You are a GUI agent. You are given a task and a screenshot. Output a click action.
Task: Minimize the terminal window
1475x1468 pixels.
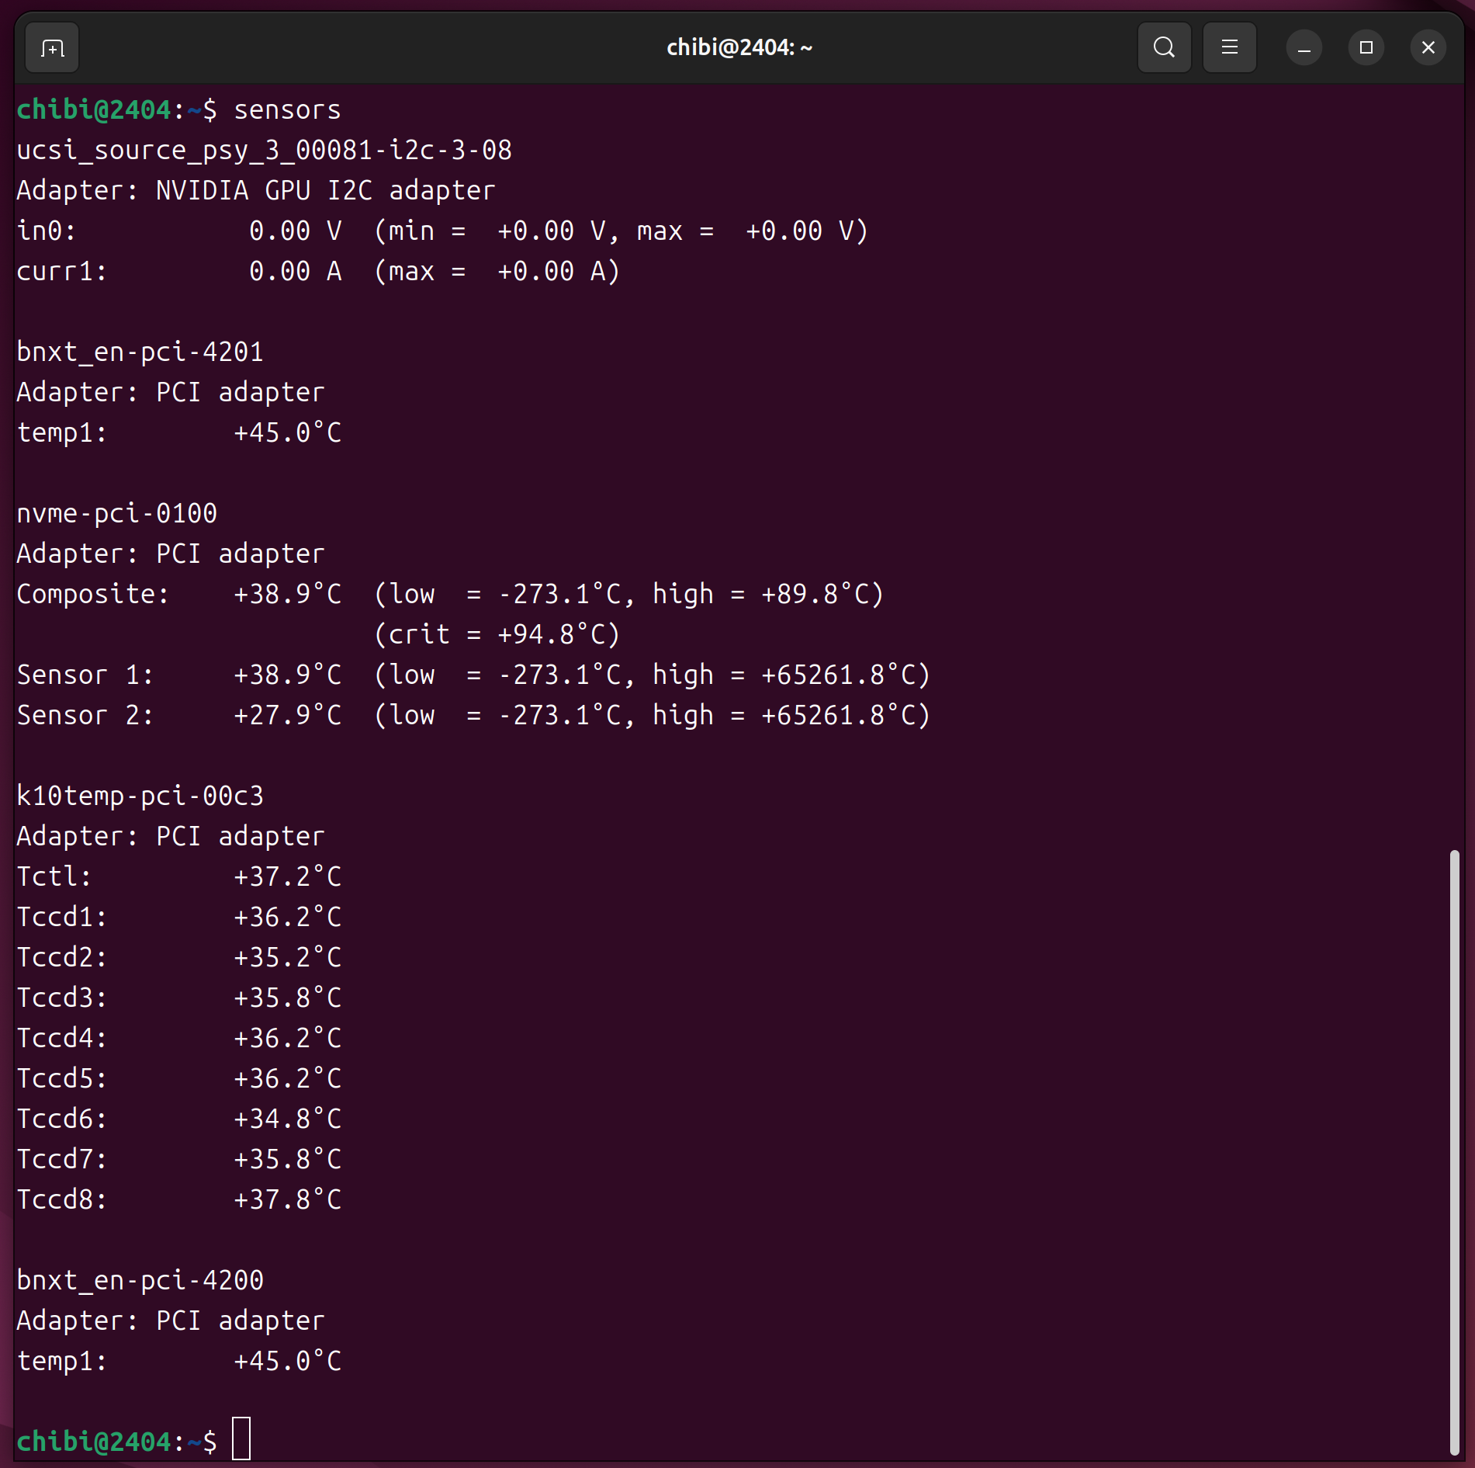[1304, 48]
